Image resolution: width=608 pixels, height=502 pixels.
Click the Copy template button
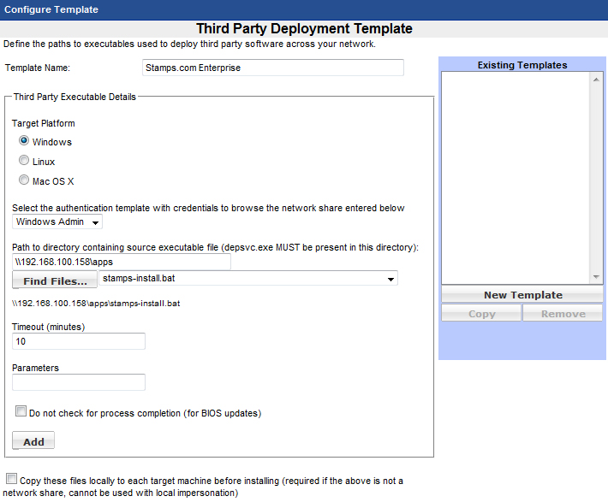(x=481, y=314)
